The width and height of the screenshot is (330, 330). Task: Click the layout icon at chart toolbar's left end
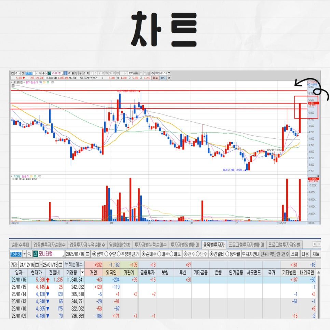pos(12,73)
